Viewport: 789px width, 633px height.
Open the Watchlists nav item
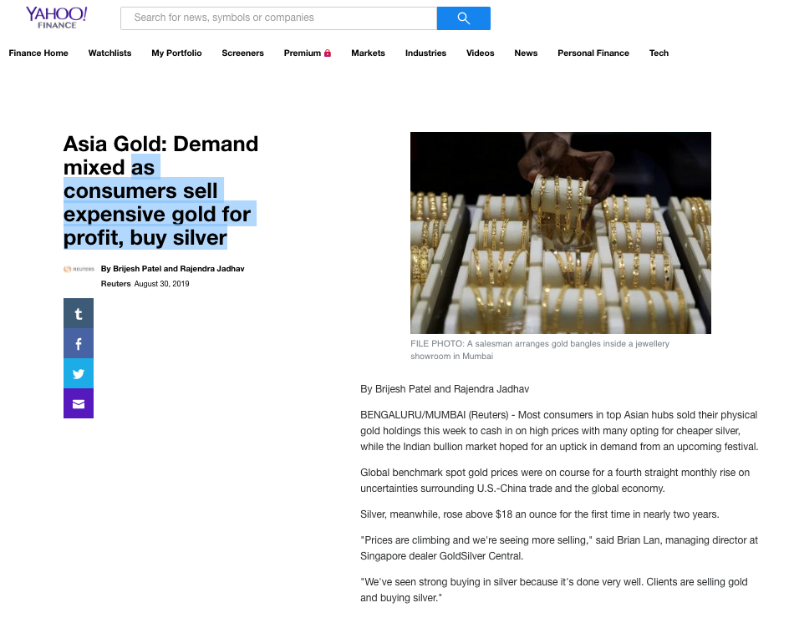(x=109, y=53)
